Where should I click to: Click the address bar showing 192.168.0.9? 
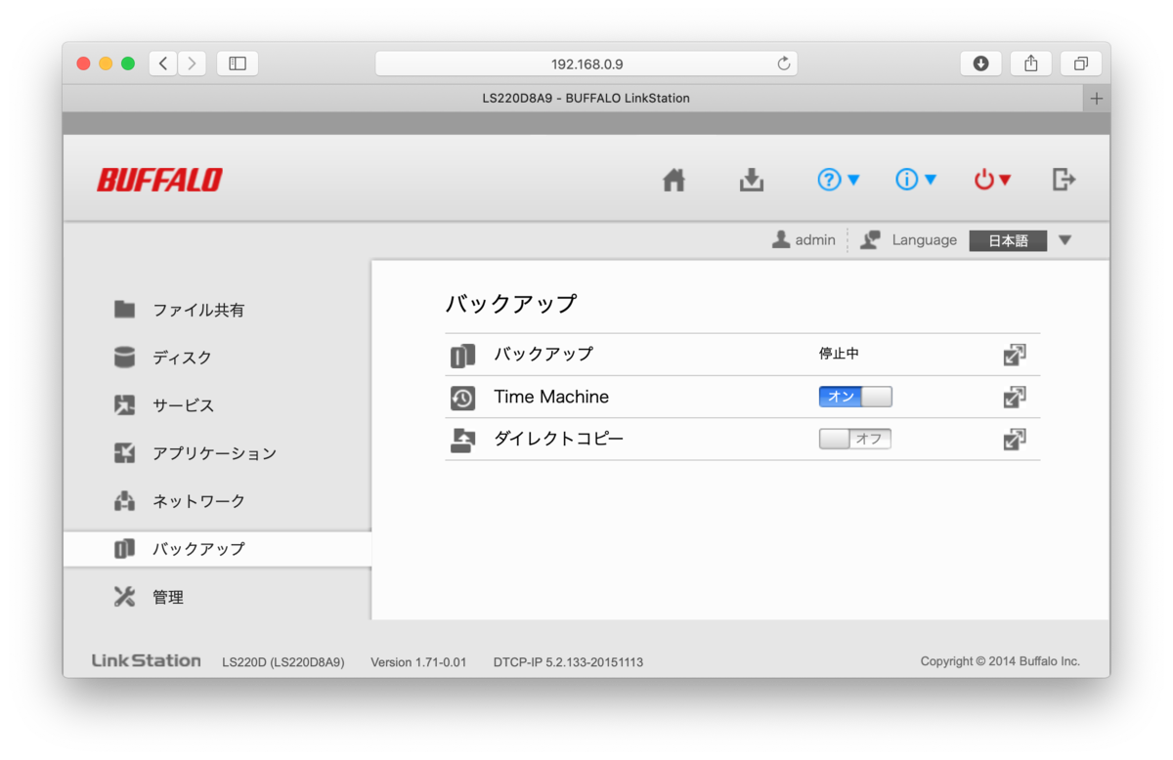pyautogui.click(x=586, y=63)
